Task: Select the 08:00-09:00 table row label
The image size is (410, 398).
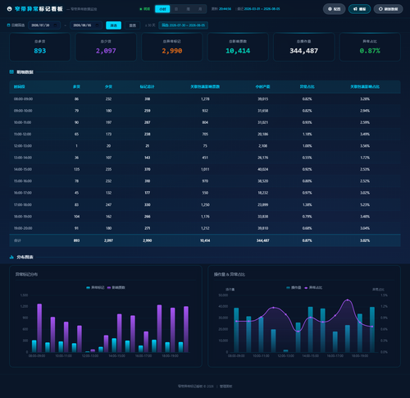Action: tap(23, 99)
